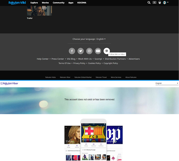Open the Rakuten Travel link
The height and width of the screenshot is (161, 179).
click(x=101, y=77)
